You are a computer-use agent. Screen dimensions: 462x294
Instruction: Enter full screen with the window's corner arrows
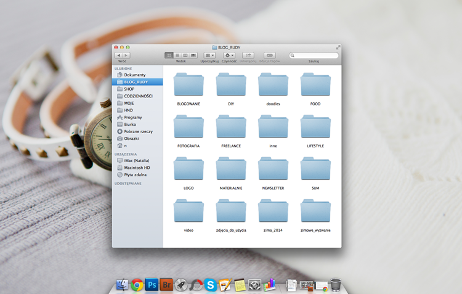click(x=338, y=47)
